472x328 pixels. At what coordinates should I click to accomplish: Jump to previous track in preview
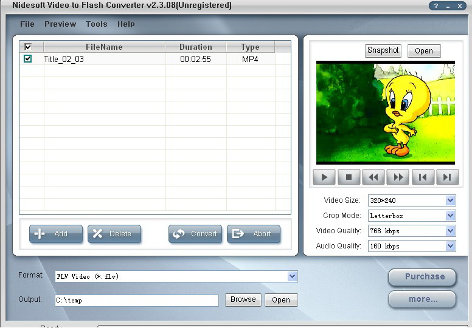423,177
